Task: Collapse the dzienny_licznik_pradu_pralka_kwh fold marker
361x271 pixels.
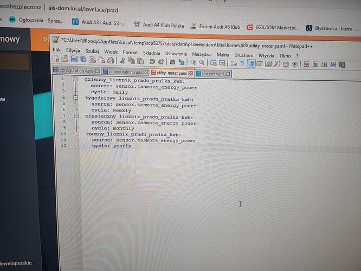Action: (x=75, y=79)
